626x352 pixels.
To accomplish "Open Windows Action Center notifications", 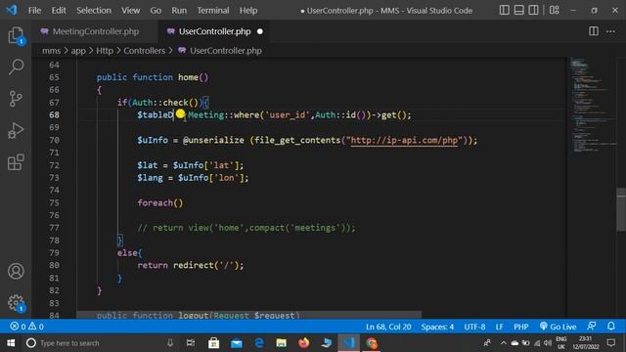I will click(x=611, y=343).
